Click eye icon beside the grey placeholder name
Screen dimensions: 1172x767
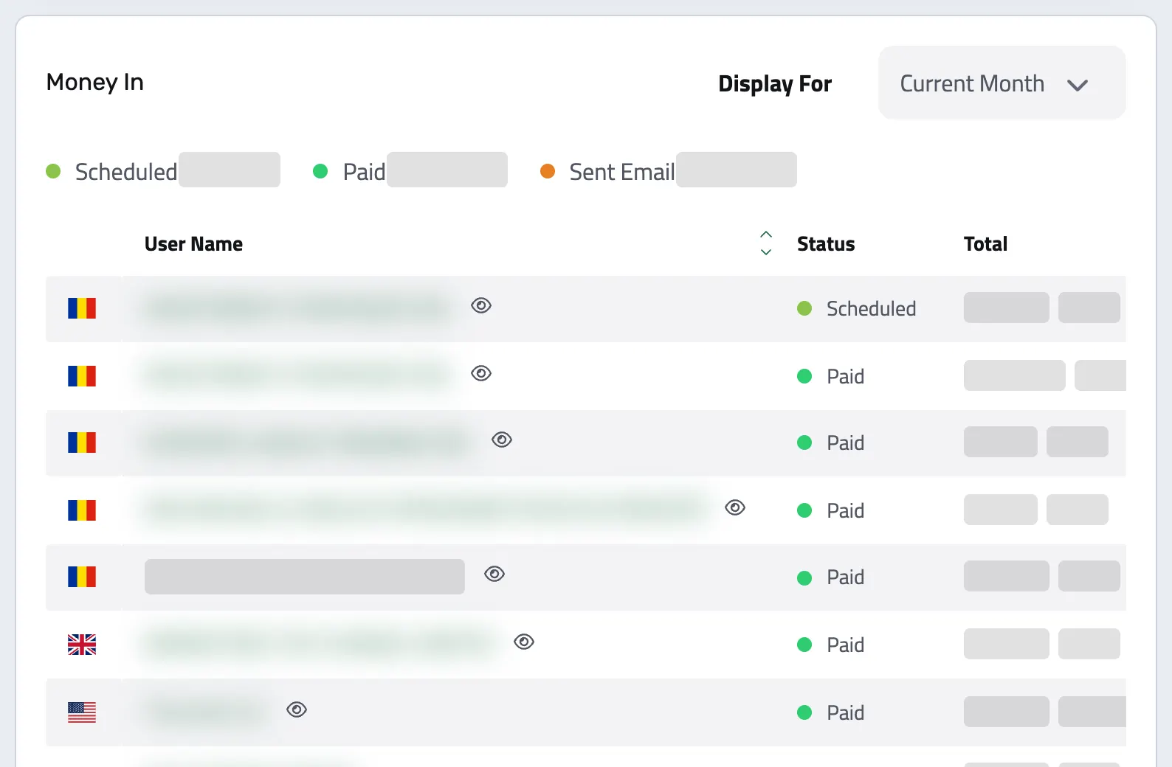pyautogui.click(x=494, y=574)
